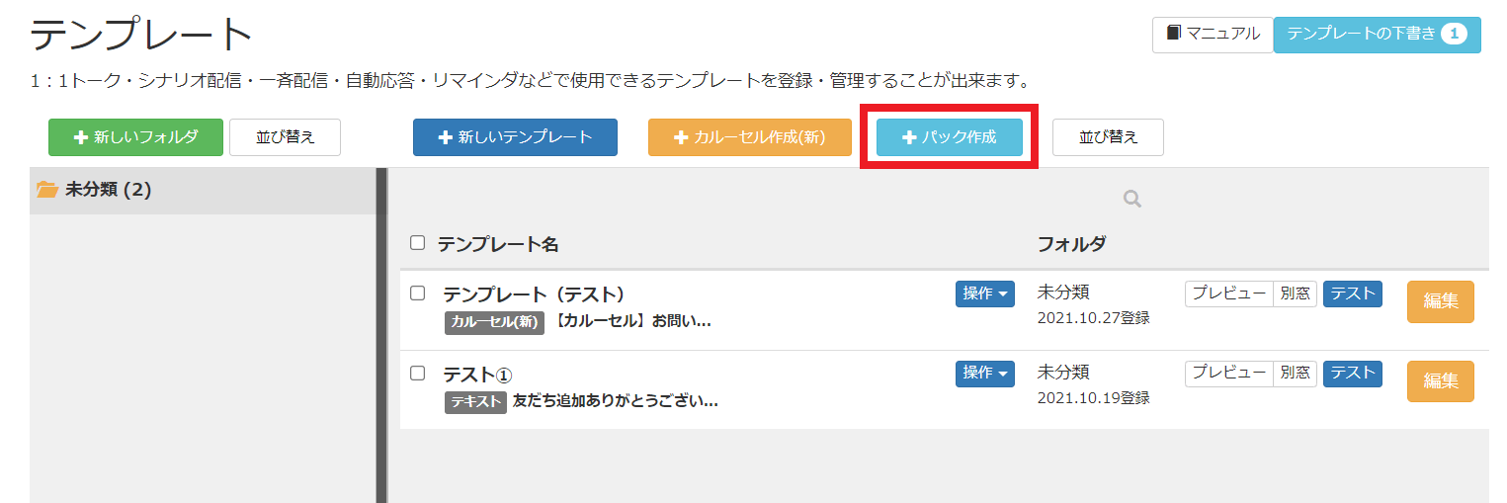Click プレビュー for テンプレート（テスト）
The width and height of the screenshot is (1507, 503).
[x=1228, y=293]
